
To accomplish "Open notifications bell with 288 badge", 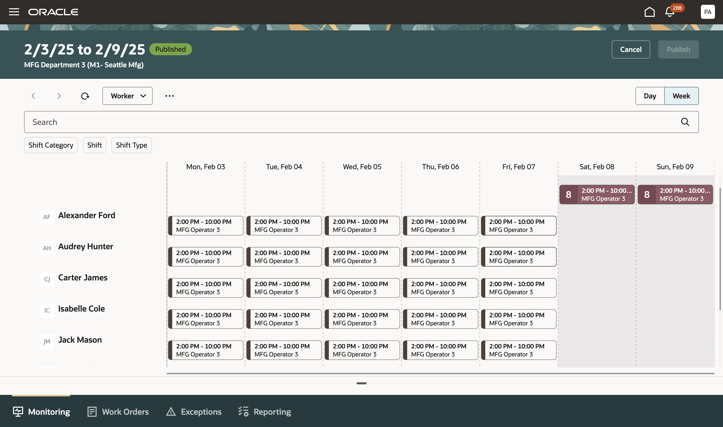I will (x=670, y=12).
